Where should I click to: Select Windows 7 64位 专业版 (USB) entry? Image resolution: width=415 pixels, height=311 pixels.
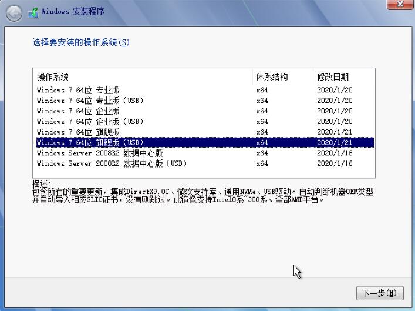pos(90,101)
